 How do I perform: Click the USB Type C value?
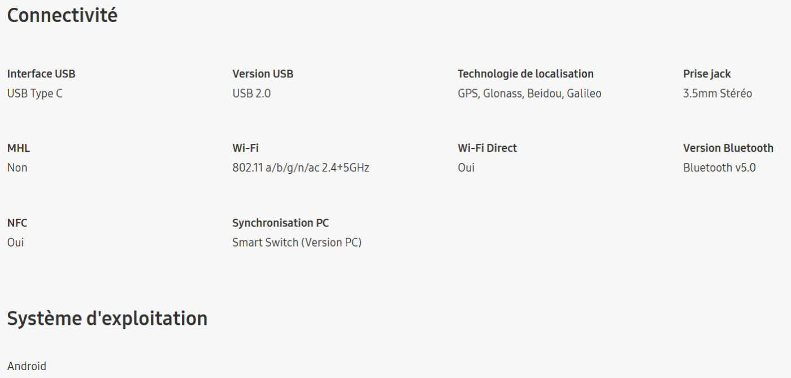[x=34, y=94]
